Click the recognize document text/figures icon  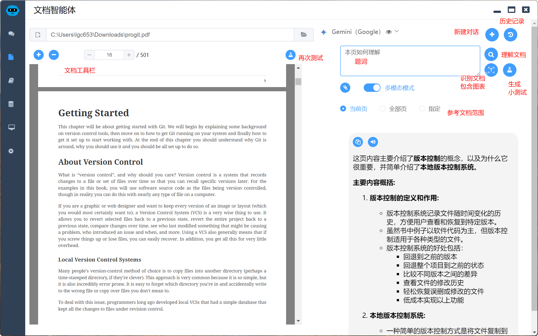[491, 70]
